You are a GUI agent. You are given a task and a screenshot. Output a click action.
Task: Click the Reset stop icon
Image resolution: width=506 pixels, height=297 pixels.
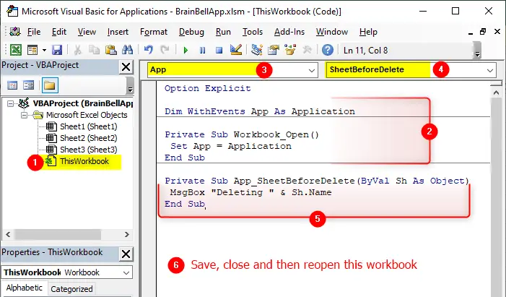point(219,51)
